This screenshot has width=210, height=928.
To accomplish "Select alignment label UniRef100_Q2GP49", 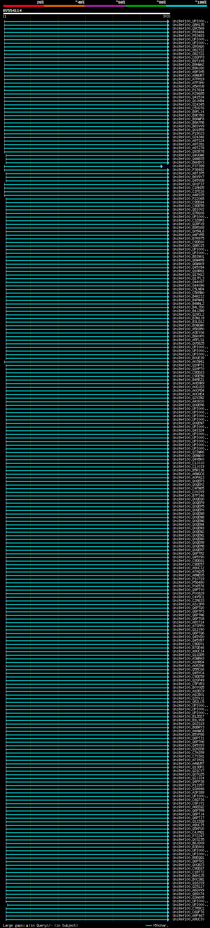I will tap(188, 680).
